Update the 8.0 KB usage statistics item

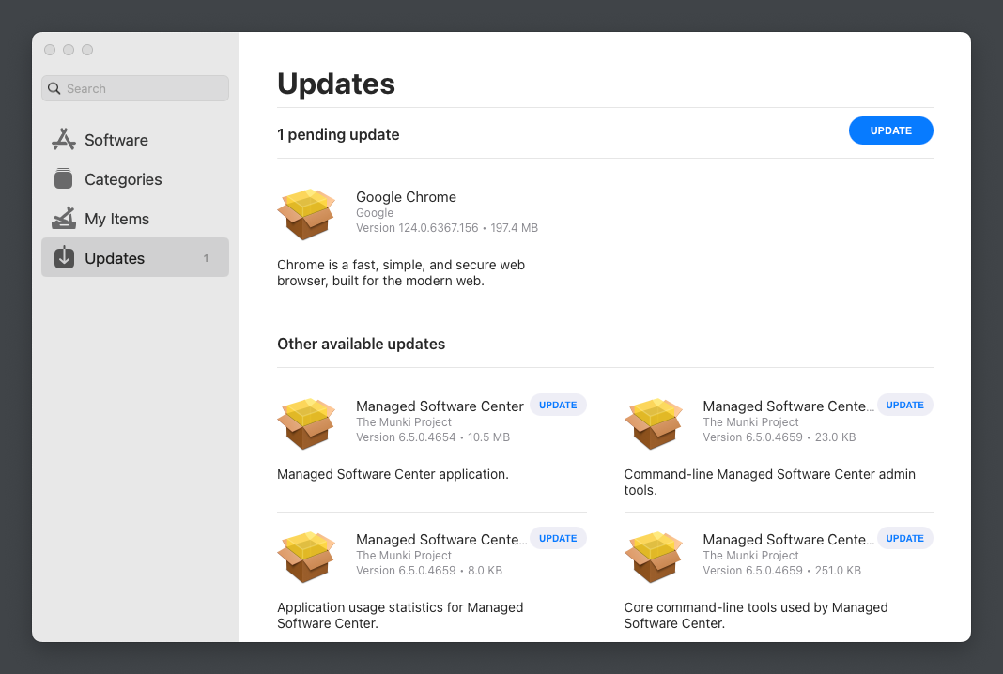558,539
